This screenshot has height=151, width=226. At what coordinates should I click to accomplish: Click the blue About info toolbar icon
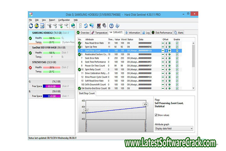pos(117,26)
